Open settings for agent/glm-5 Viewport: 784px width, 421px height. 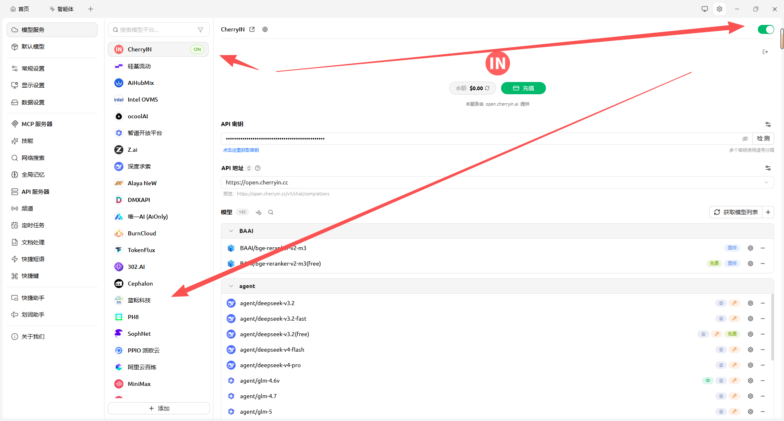751,412
